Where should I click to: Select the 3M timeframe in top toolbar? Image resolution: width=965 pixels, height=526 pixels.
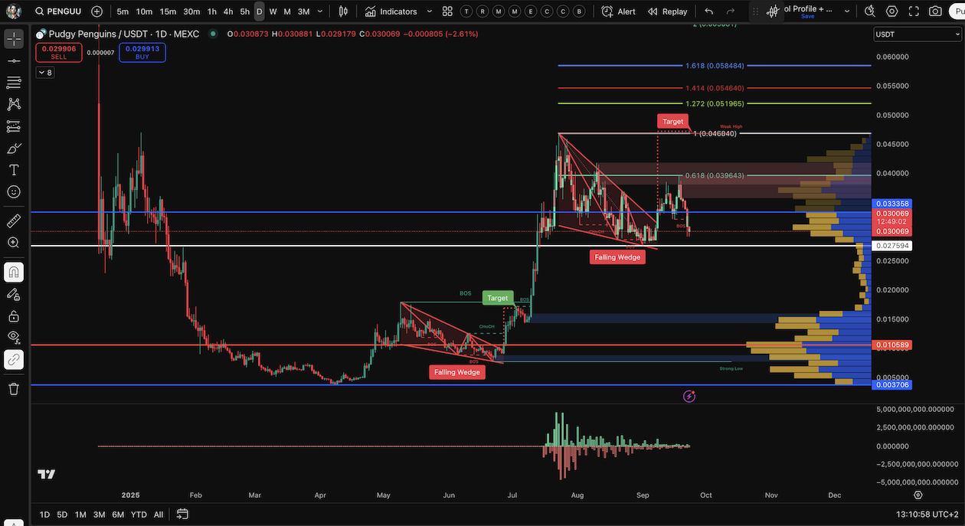point(303,11)
